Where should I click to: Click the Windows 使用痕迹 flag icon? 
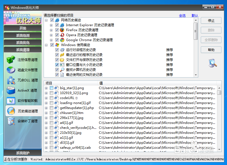pyautogui.click(x=57, y=45)
